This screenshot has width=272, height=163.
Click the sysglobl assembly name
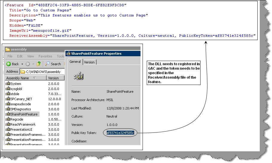[16, 89]
